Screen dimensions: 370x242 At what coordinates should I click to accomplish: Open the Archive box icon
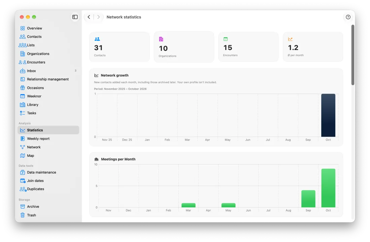pos(23,207)
